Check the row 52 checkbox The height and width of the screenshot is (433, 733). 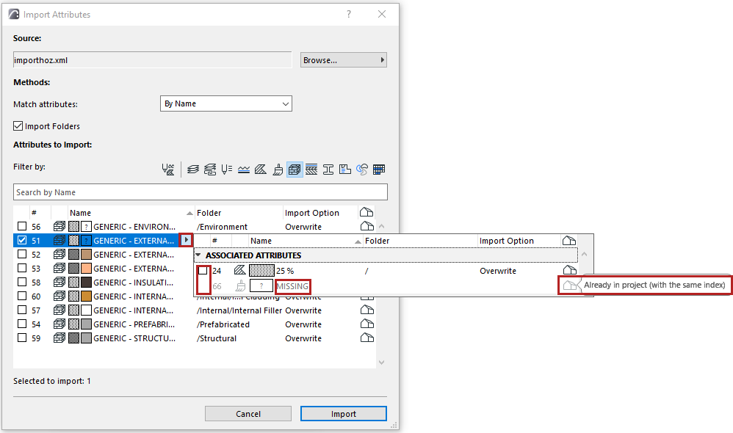[x=22, y=254]
